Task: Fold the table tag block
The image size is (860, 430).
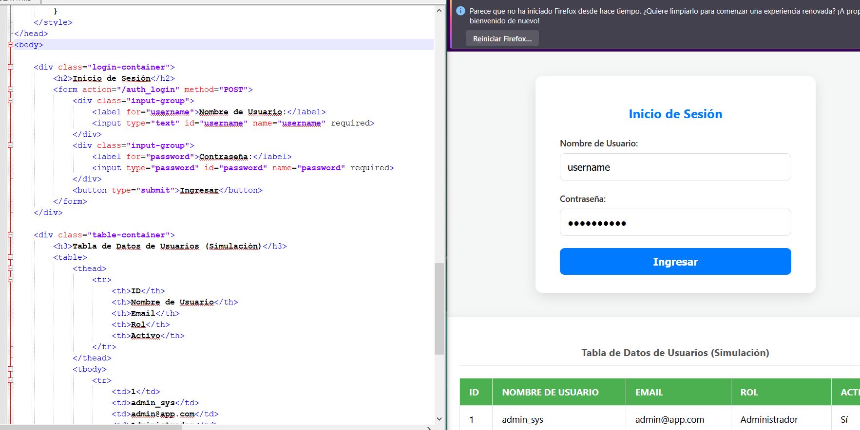Action: (x=10, y=257)
